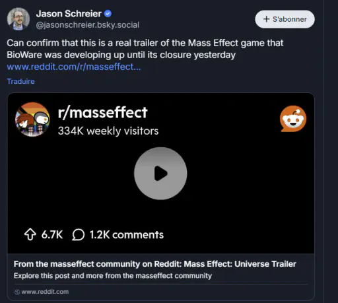Open the r/masseffect subreddit avatar
The width and height of the screenshot is (338, 303).
[32, 119]
